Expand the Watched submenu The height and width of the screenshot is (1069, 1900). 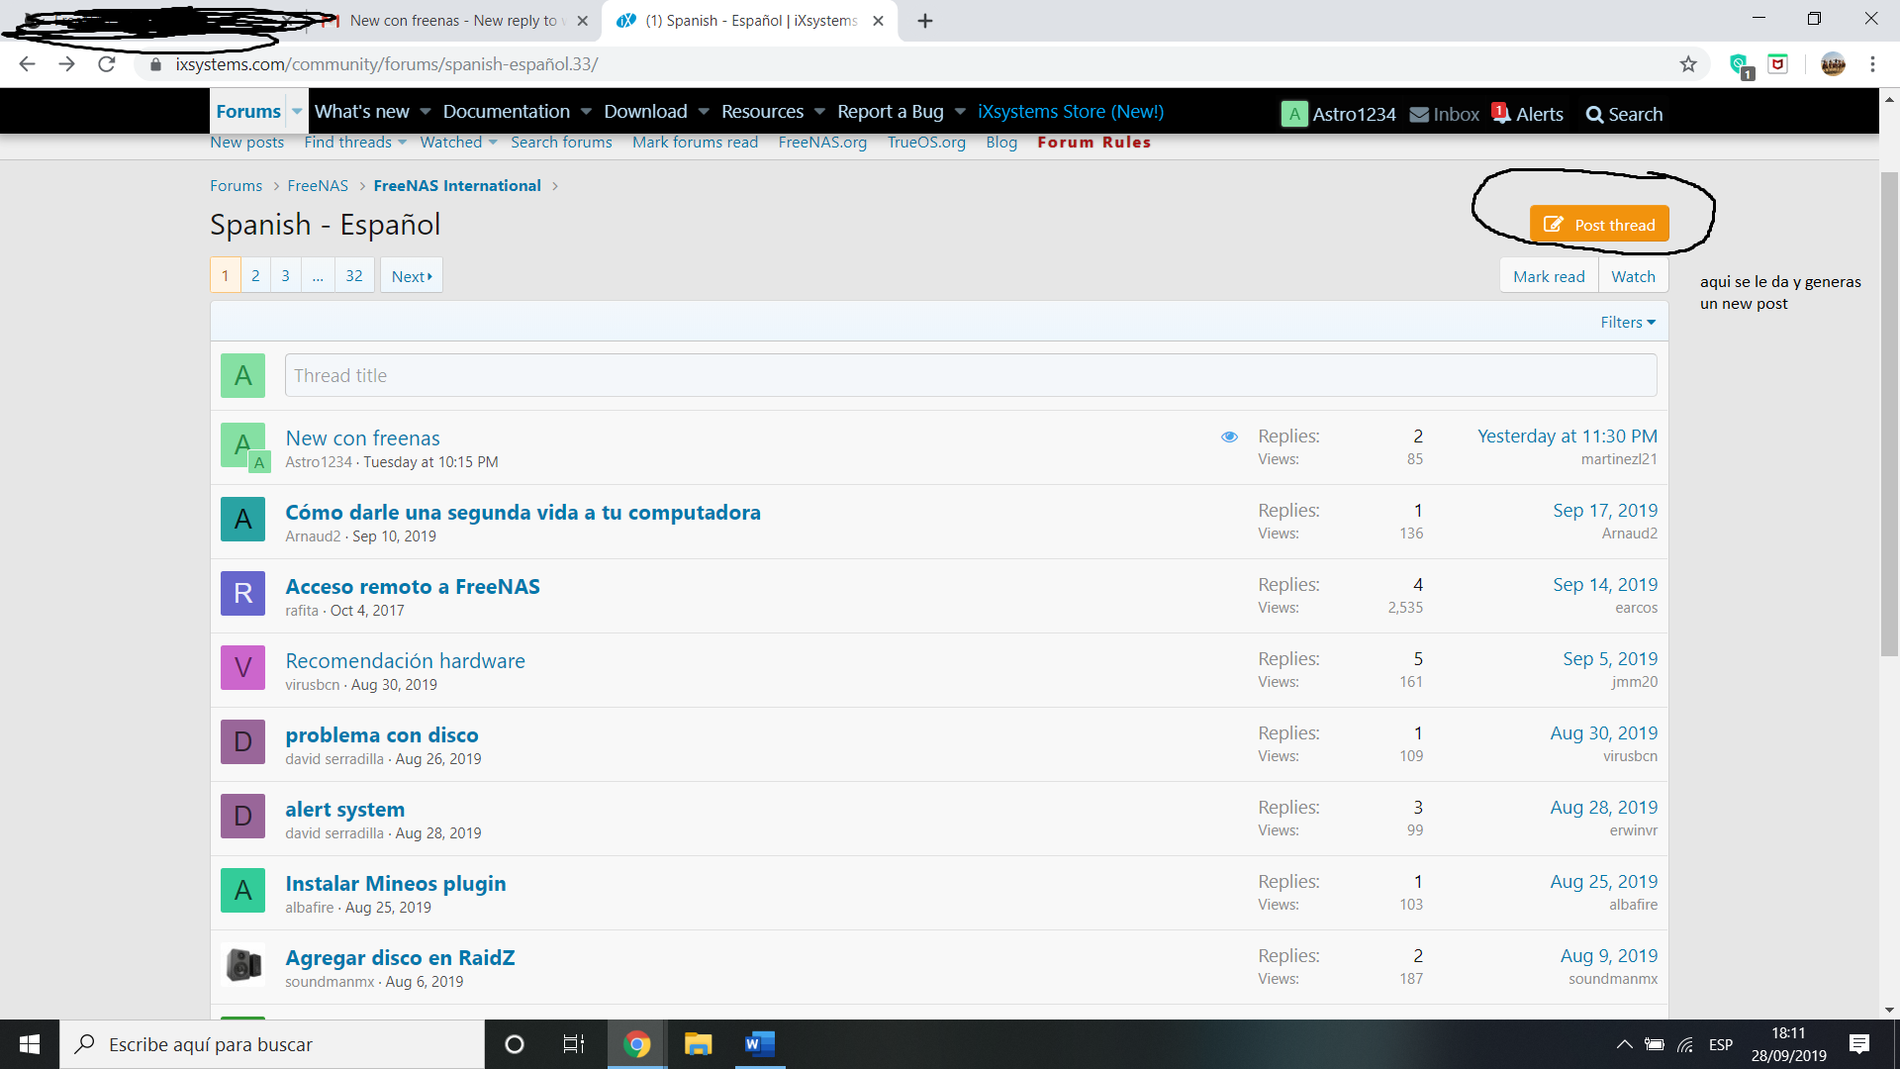click(x=493, y=143)
